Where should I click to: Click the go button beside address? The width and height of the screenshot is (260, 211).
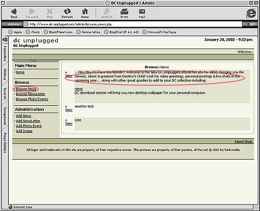pos(250,24)
